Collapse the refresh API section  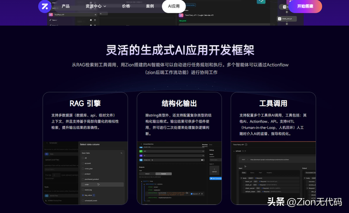(234, 151)
